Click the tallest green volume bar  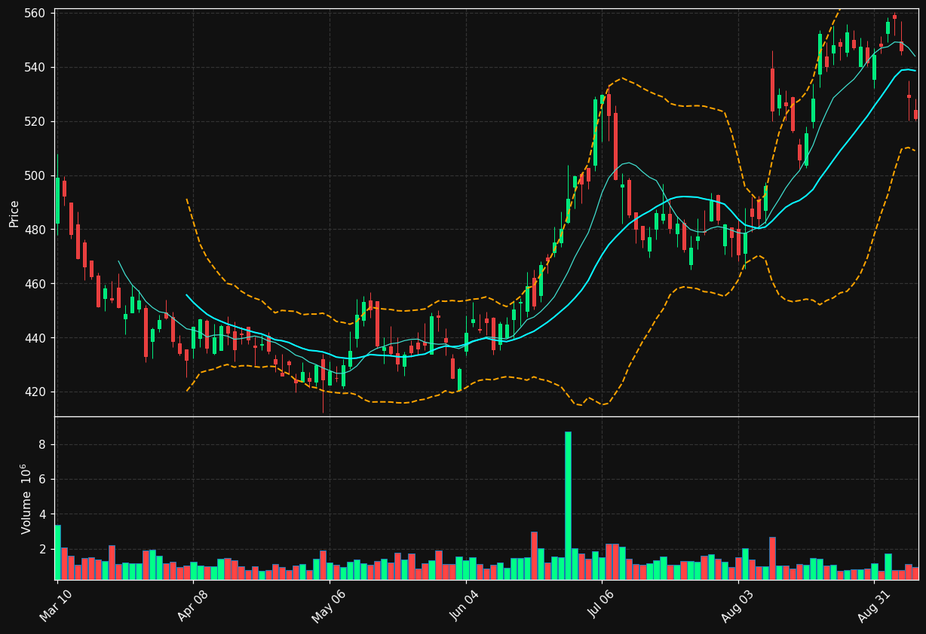coord(568,505)
